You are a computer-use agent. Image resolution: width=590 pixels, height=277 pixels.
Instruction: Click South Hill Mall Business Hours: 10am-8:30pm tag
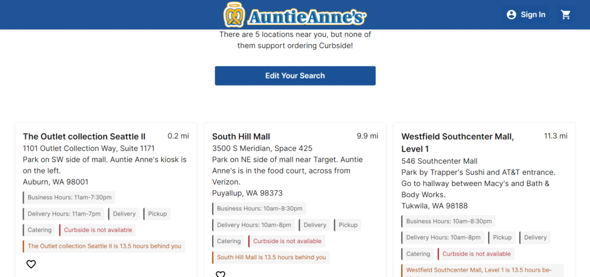(259, 209)
